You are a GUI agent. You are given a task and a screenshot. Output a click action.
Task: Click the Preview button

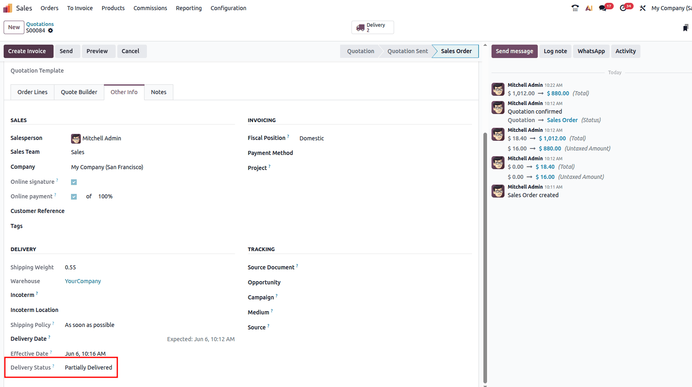pyautogui.click(x=99, y=51)
